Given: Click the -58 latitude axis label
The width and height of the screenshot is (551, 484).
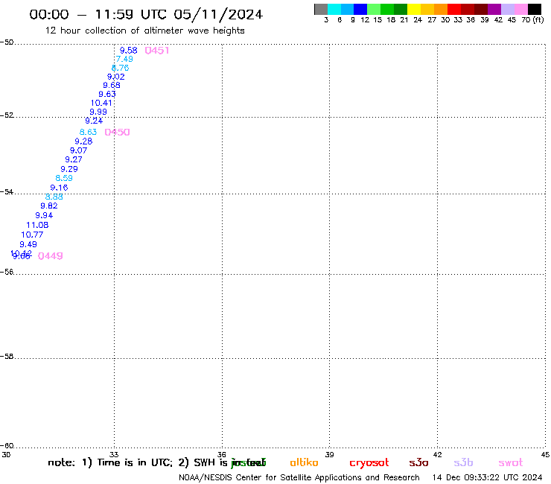Looking at the screenshot, I should (7, 357).
